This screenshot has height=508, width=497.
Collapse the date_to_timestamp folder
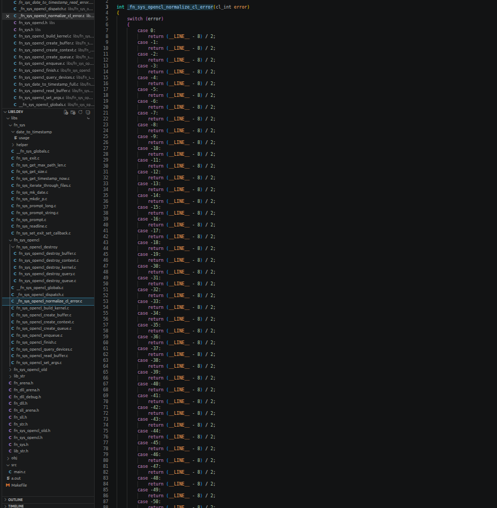(x=13, y=132)
